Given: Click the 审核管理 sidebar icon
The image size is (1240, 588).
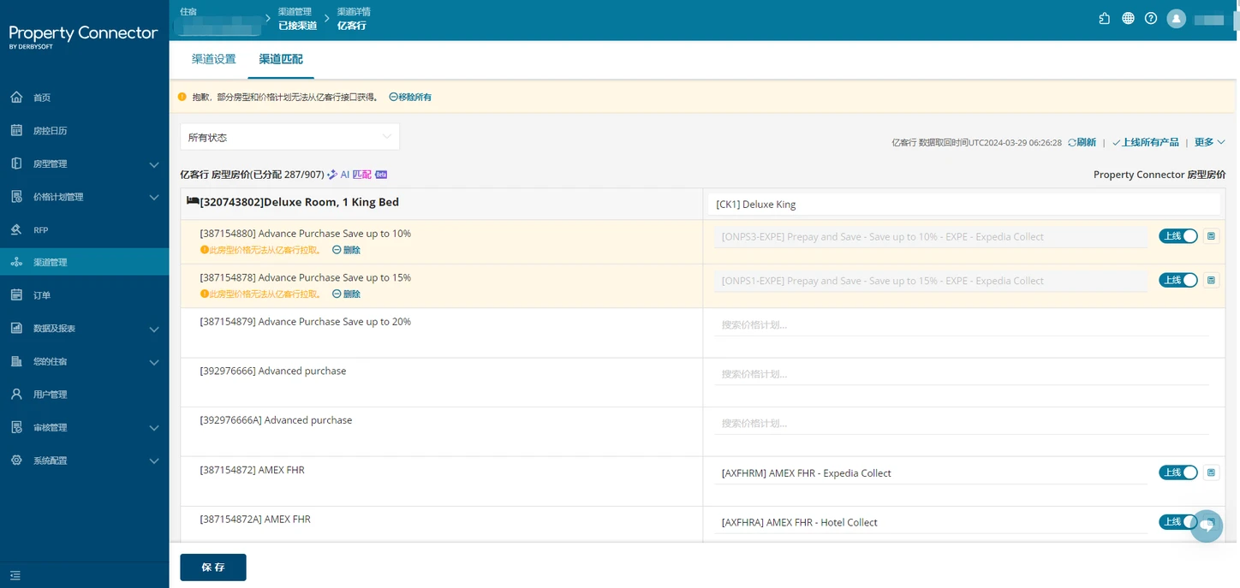Looking at the screenshot, I should pyautogui.click(x=16, y=427).
